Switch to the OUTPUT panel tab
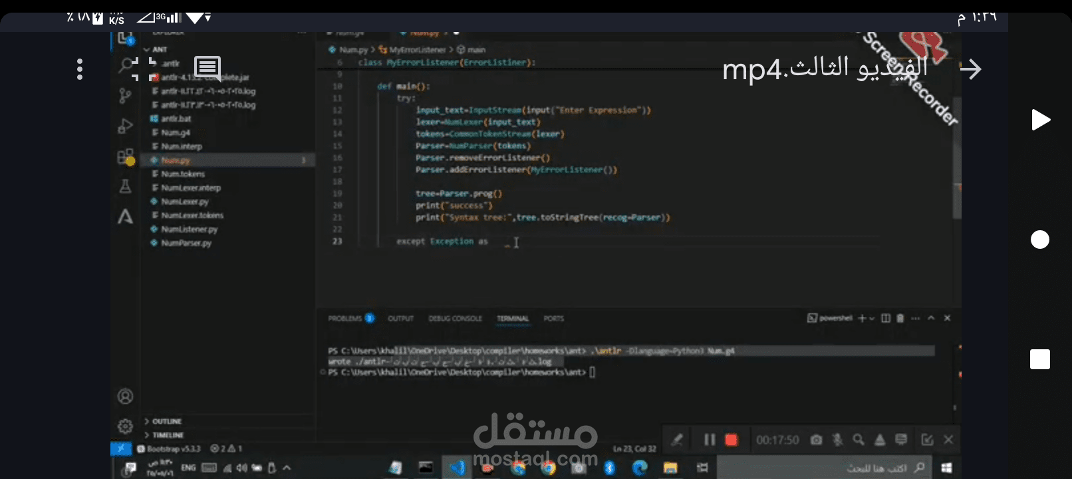1072x479 pixels. tap(400, 319)
